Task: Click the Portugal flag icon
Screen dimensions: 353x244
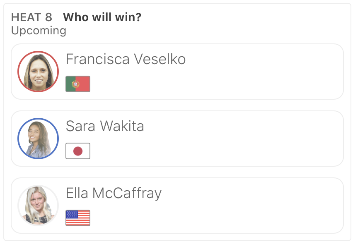Action: pos(78,84)
